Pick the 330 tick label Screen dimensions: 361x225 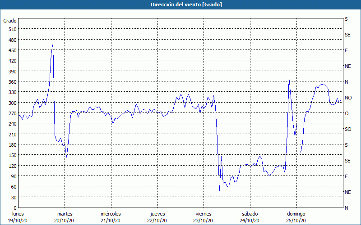click(x=13, y=92)
